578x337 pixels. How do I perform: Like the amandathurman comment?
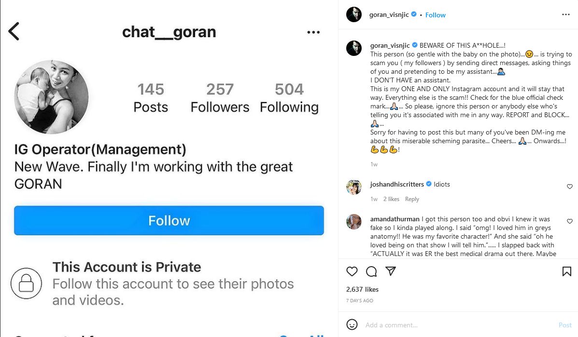pos(570,221)
